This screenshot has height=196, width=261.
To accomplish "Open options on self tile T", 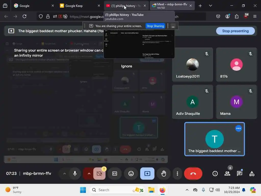I will (x=238, y=128).
